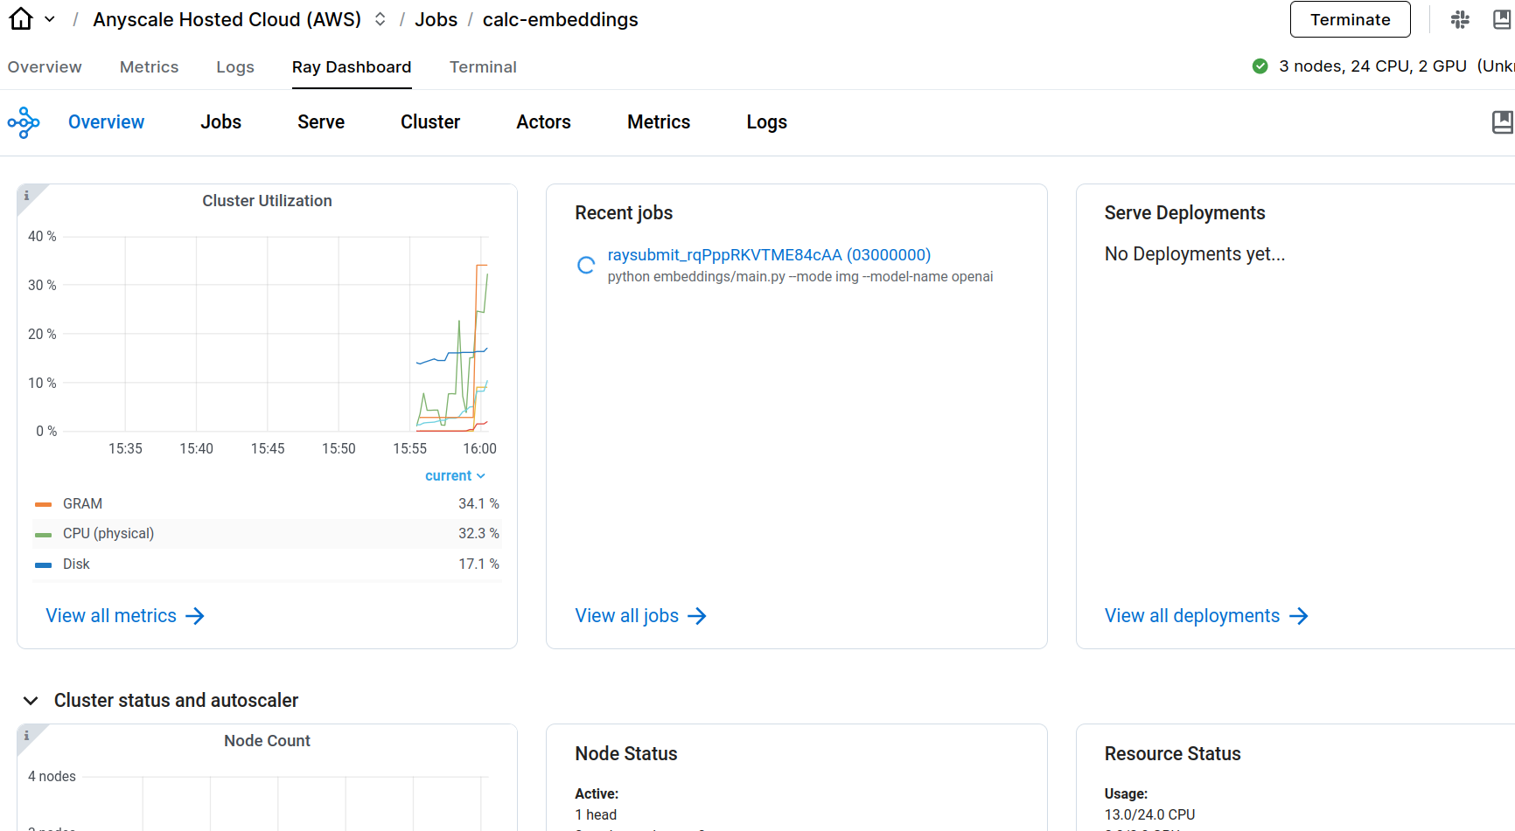Image resolution: width=1515 pixels, height=831 pixels.
Task: Click the 13.0/24.0 CPU usage text
Action: click(1149, 814)
